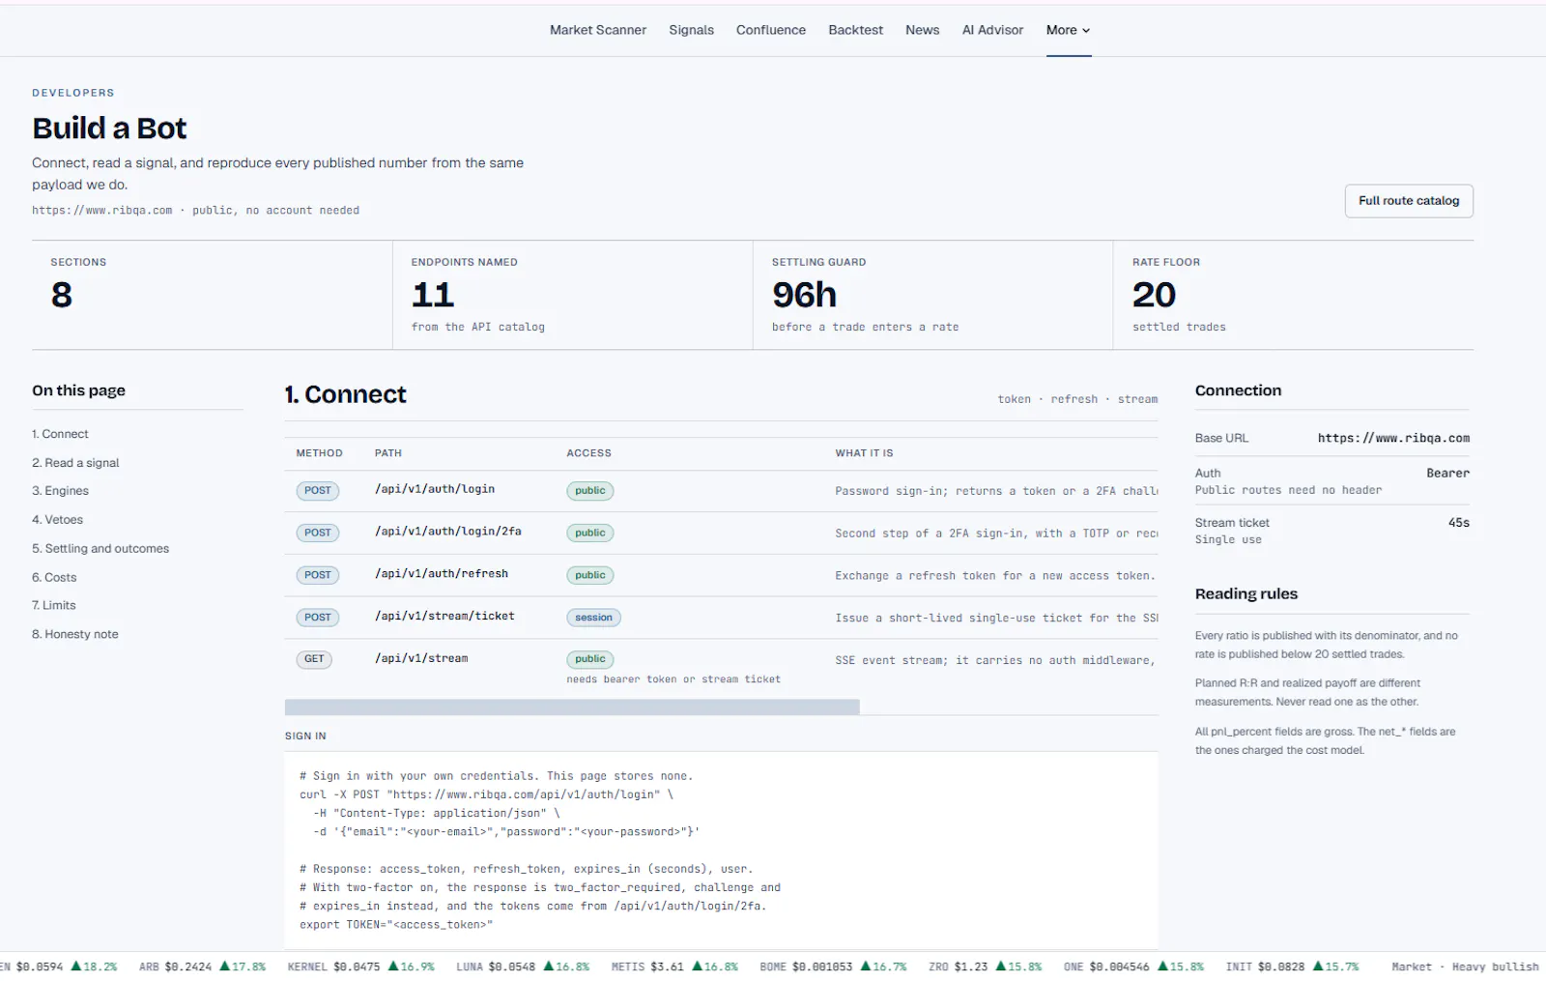Screen dimensions: 1546x981
Task: Open the Market Scanner nav item
Action: [x=598, y=30]
